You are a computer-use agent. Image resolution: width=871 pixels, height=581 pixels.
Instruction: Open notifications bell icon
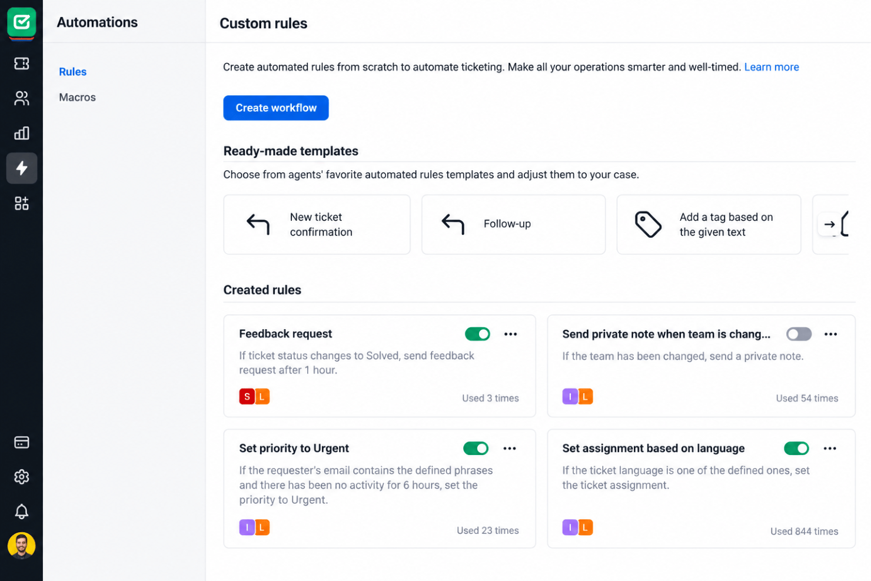pyautogui.click(x=21, y=512)
